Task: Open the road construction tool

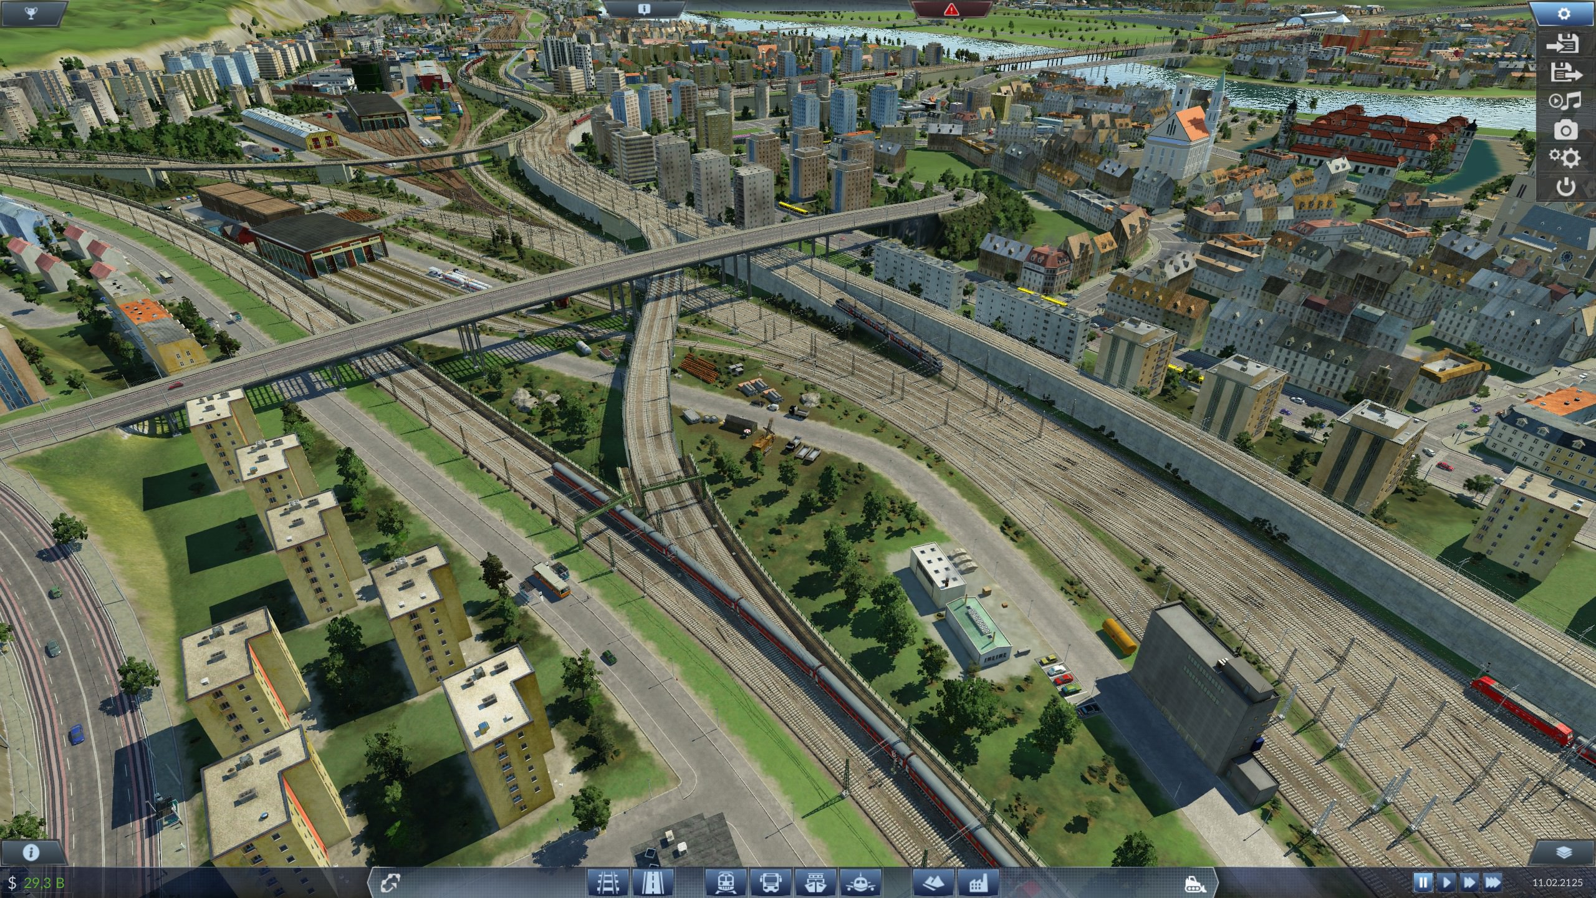Action: click(652, 882)
